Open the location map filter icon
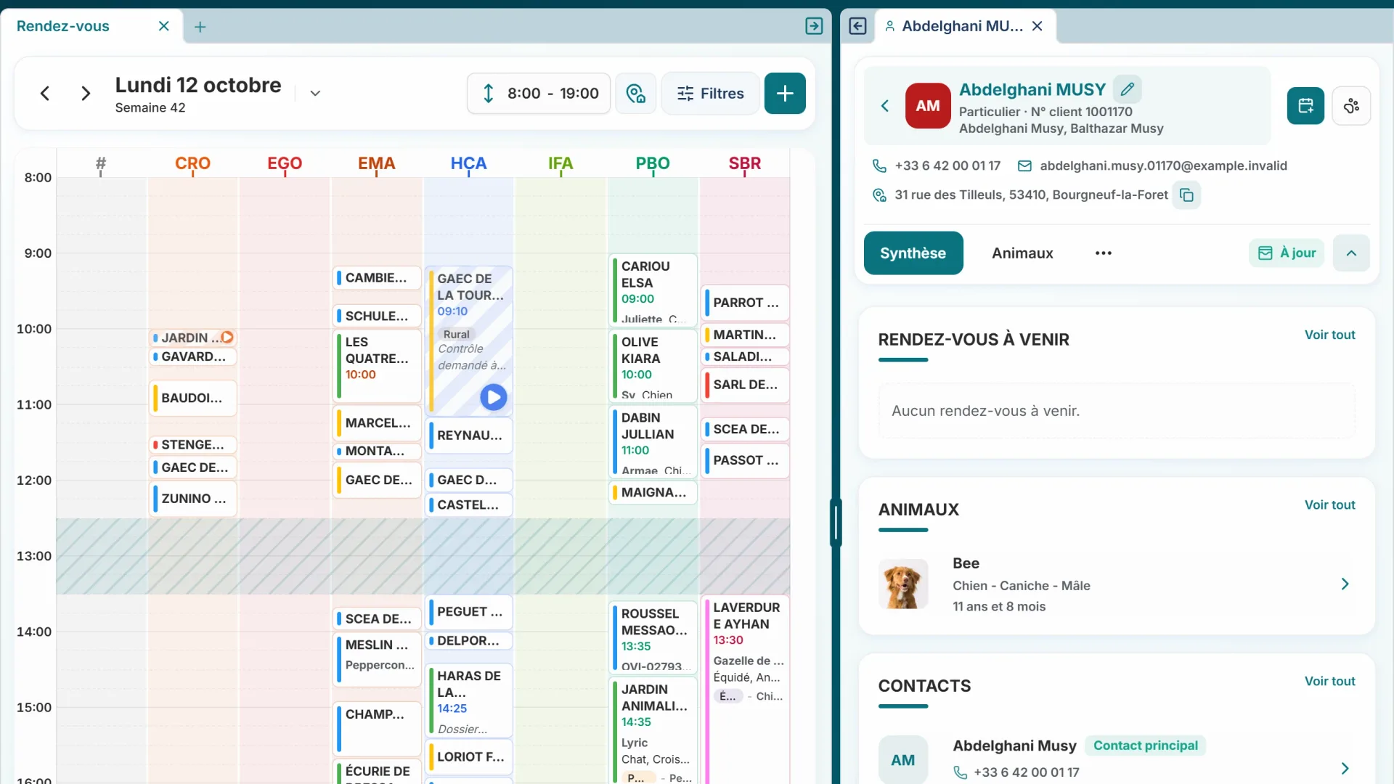 [636, 94]
